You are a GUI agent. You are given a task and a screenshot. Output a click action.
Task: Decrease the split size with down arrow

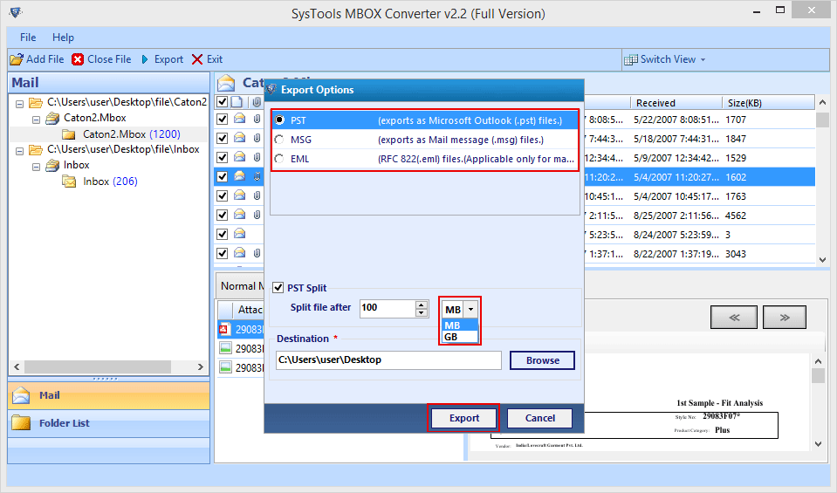coord(422,313)
